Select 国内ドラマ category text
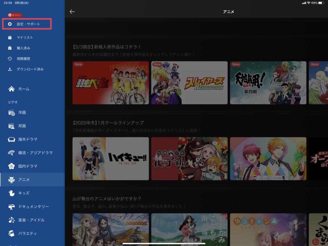Screen dimensions: 328x246 pos(28,166)
